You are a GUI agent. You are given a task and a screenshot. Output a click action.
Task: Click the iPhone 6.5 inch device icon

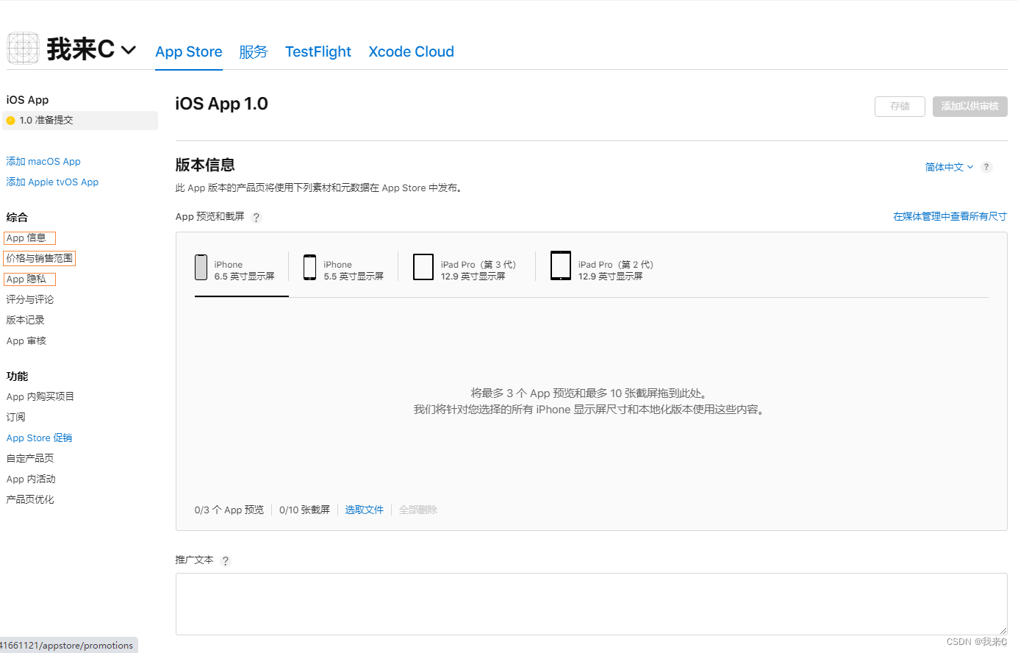[x=201, y=268]
